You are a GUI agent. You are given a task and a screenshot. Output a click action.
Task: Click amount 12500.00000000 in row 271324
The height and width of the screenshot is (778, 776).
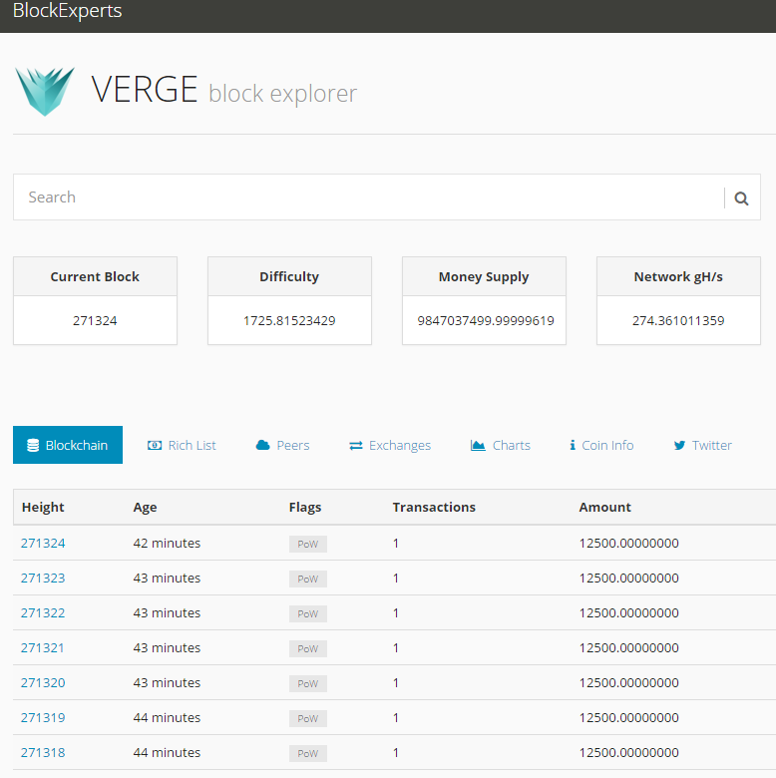[x=628, y=543]
